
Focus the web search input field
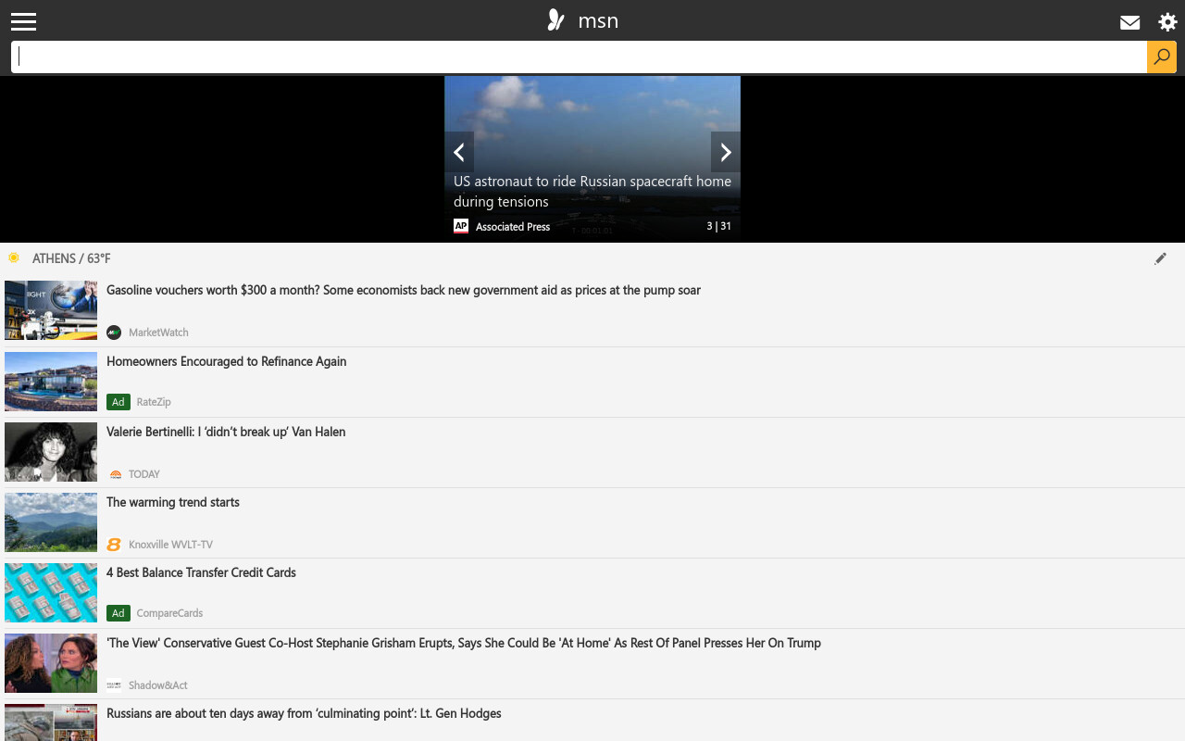(x=579, y=57)
